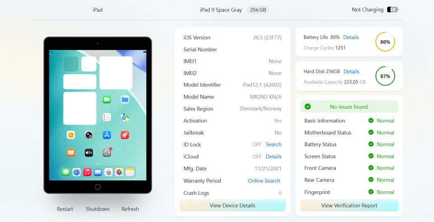Click the green check icon for Fingerprint
The image size is (434, 222).
[371, 192]
